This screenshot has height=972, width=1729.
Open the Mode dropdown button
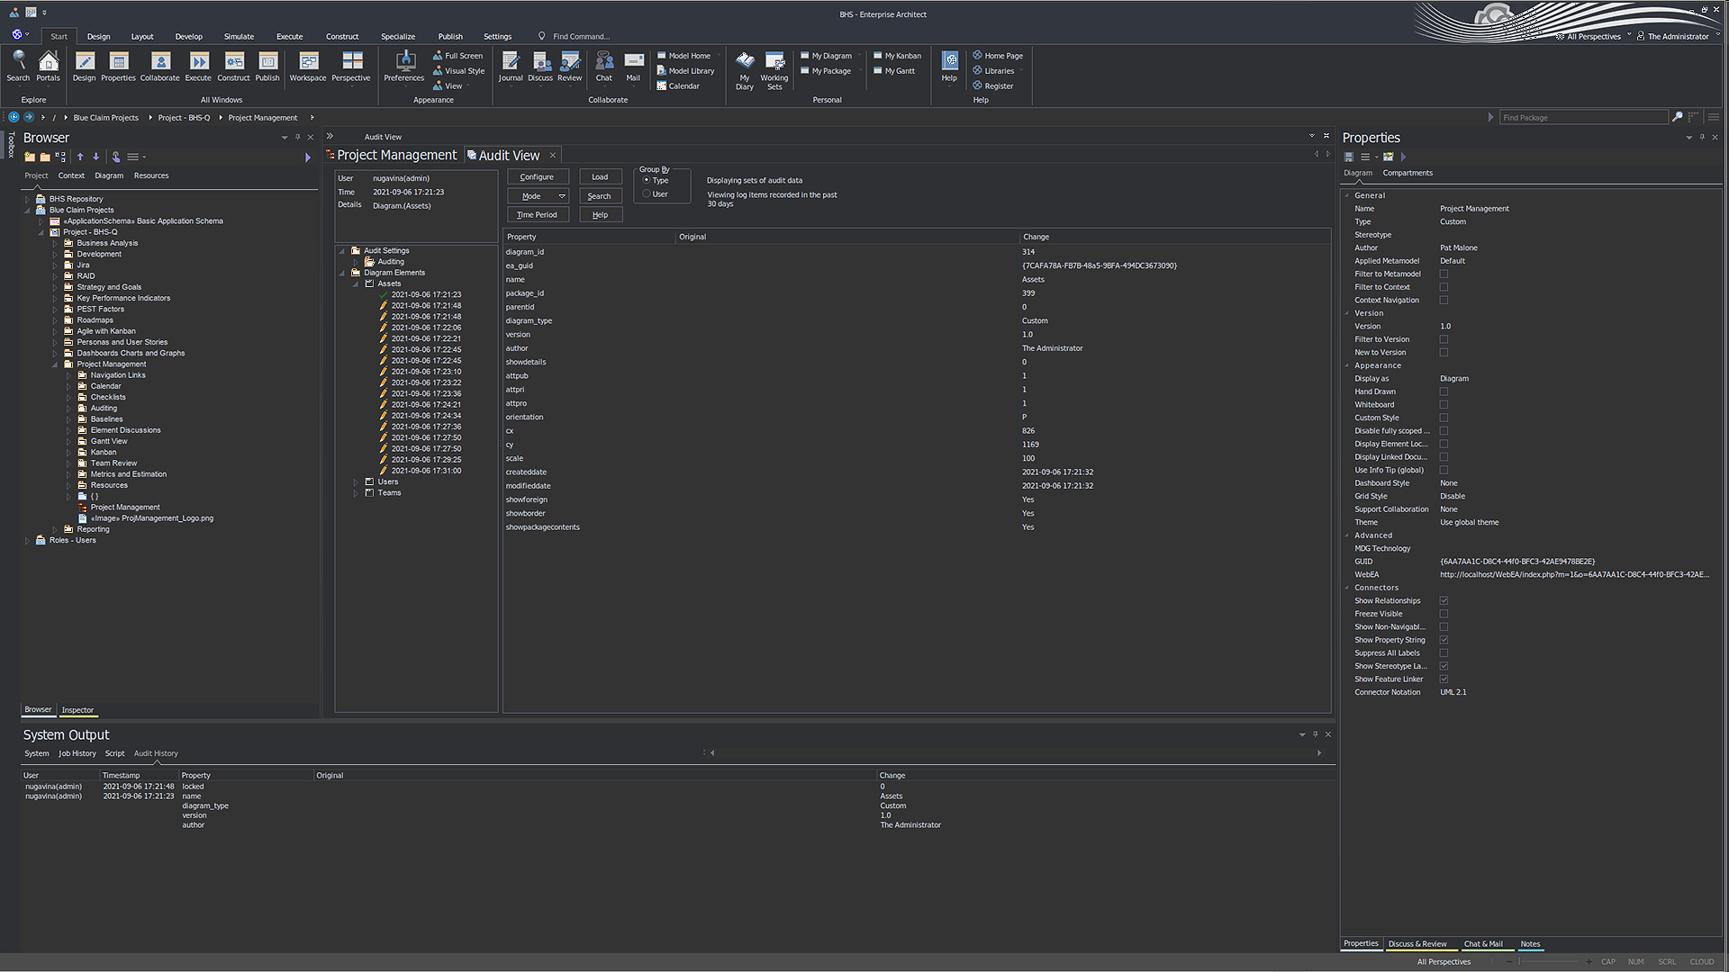pyautogui.click(x=538, y=196)
